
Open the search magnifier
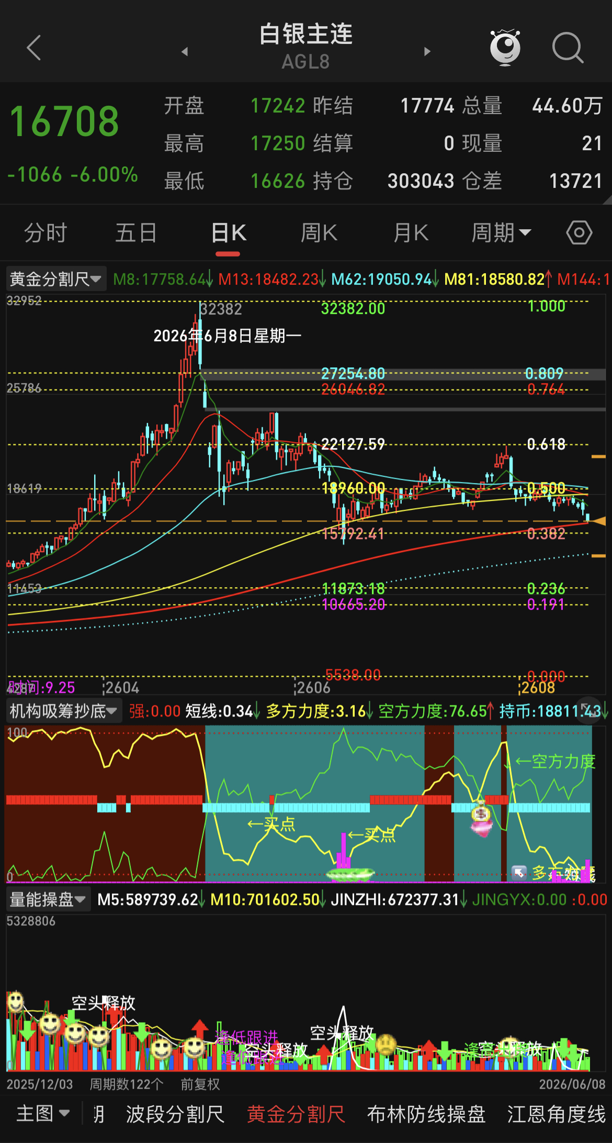[568, 48]
